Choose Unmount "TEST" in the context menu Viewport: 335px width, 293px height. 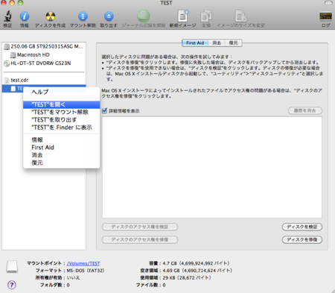pos(62,113)
